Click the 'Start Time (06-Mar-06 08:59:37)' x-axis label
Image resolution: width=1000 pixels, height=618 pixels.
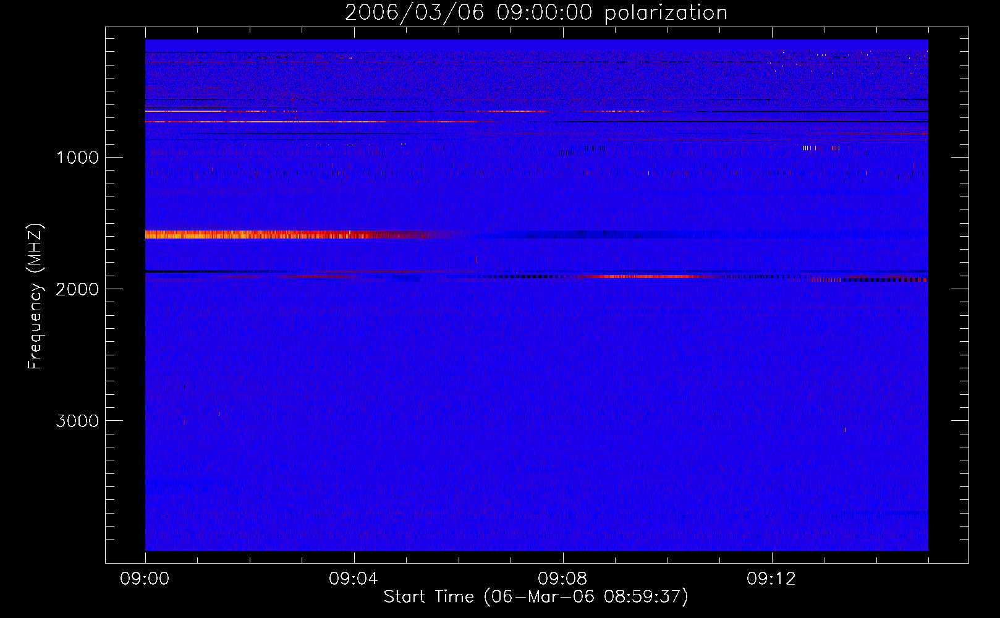pyautogui.click(x=536, y=597)
